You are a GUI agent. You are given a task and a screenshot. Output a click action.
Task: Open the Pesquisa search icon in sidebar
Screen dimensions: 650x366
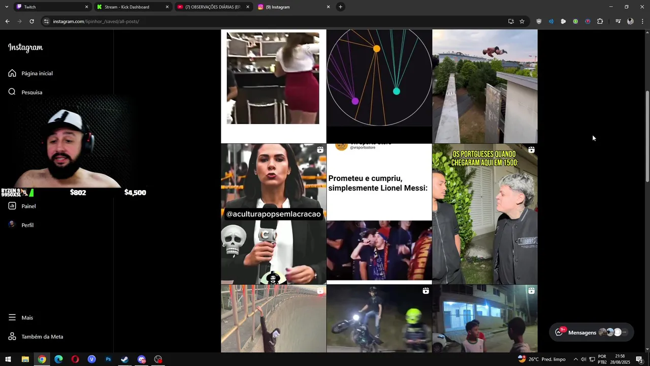pyautogui.click(x=12, y=92)
